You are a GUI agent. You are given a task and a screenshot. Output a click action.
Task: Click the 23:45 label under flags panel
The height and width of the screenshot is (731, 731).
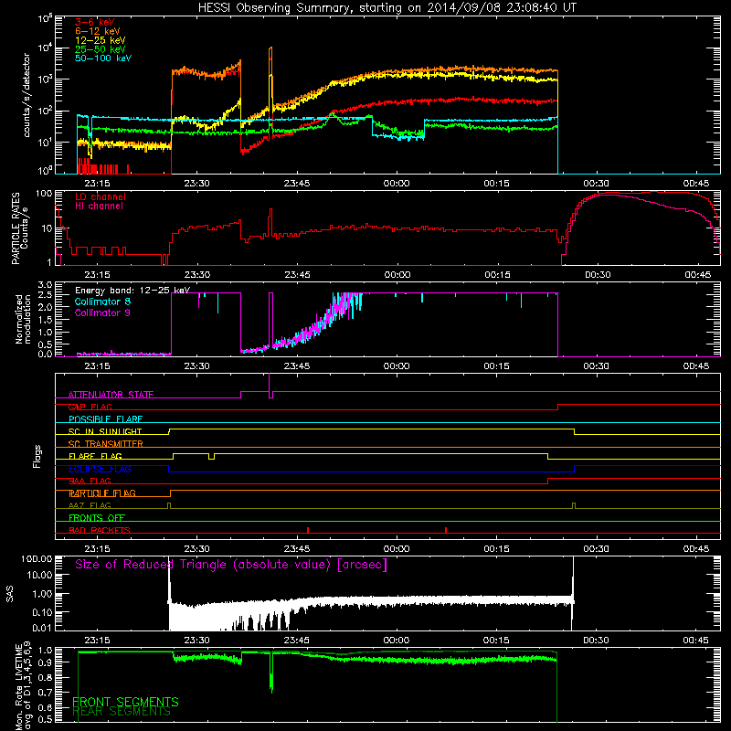tap(296, 549)
